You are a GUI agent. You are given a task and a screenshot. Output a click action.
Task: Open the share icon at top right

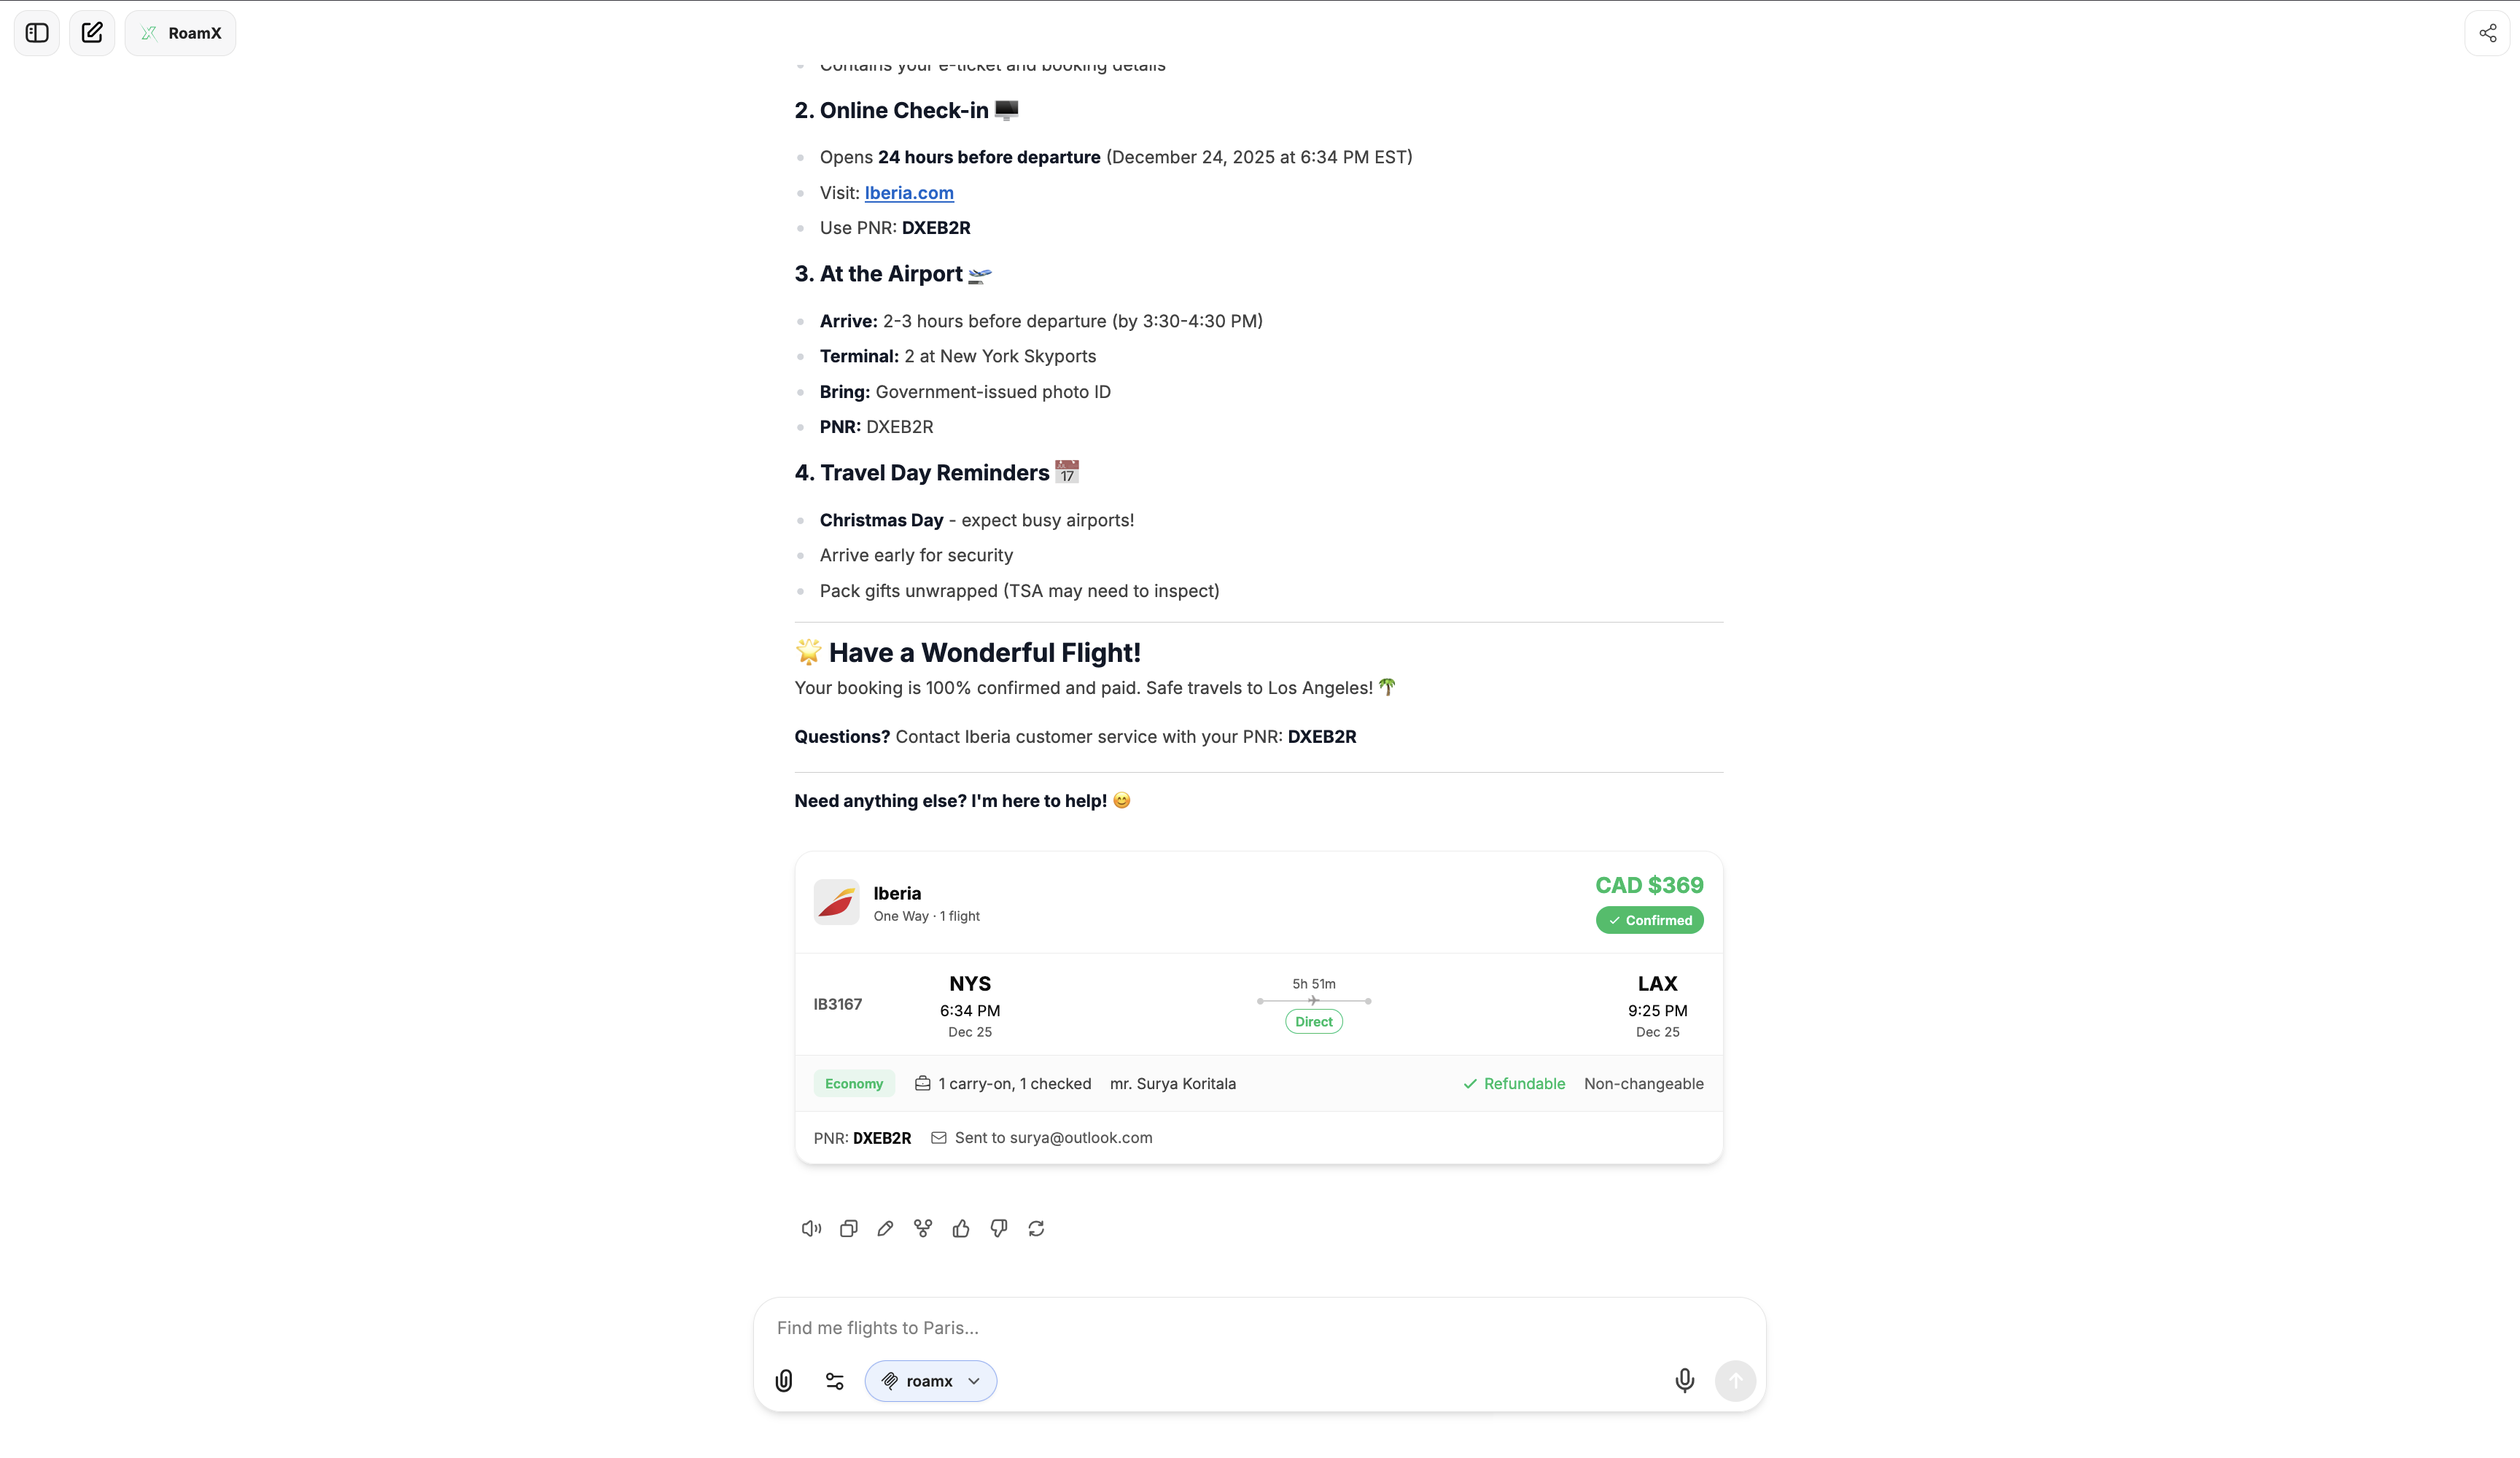[x=2487, y=33]
